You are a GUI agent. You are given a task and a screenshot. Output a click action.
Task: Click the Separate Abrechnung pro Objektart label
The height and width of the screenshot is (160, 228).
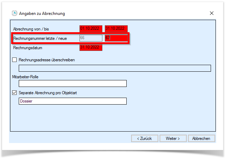[x=48, y=93]
